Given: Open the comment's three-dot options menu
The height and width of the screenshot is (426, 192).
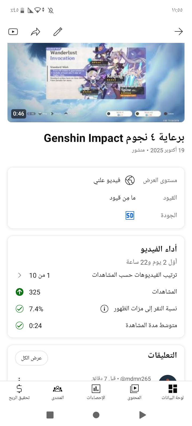Looking at the screenshot, I should (19, 379).
